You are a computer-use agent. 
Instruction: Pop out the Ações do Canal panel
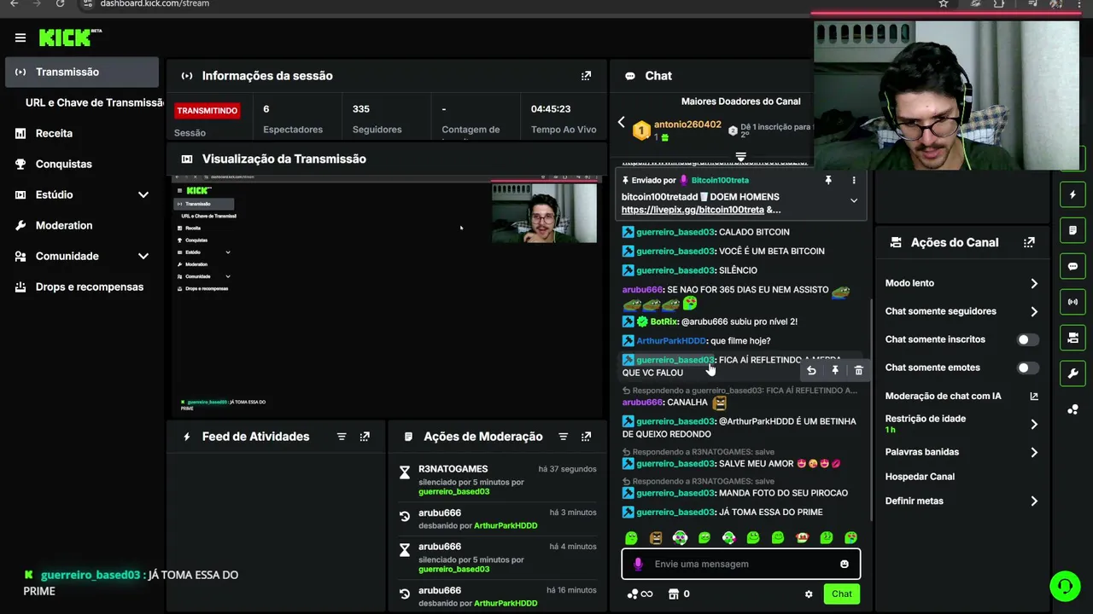1029,242
